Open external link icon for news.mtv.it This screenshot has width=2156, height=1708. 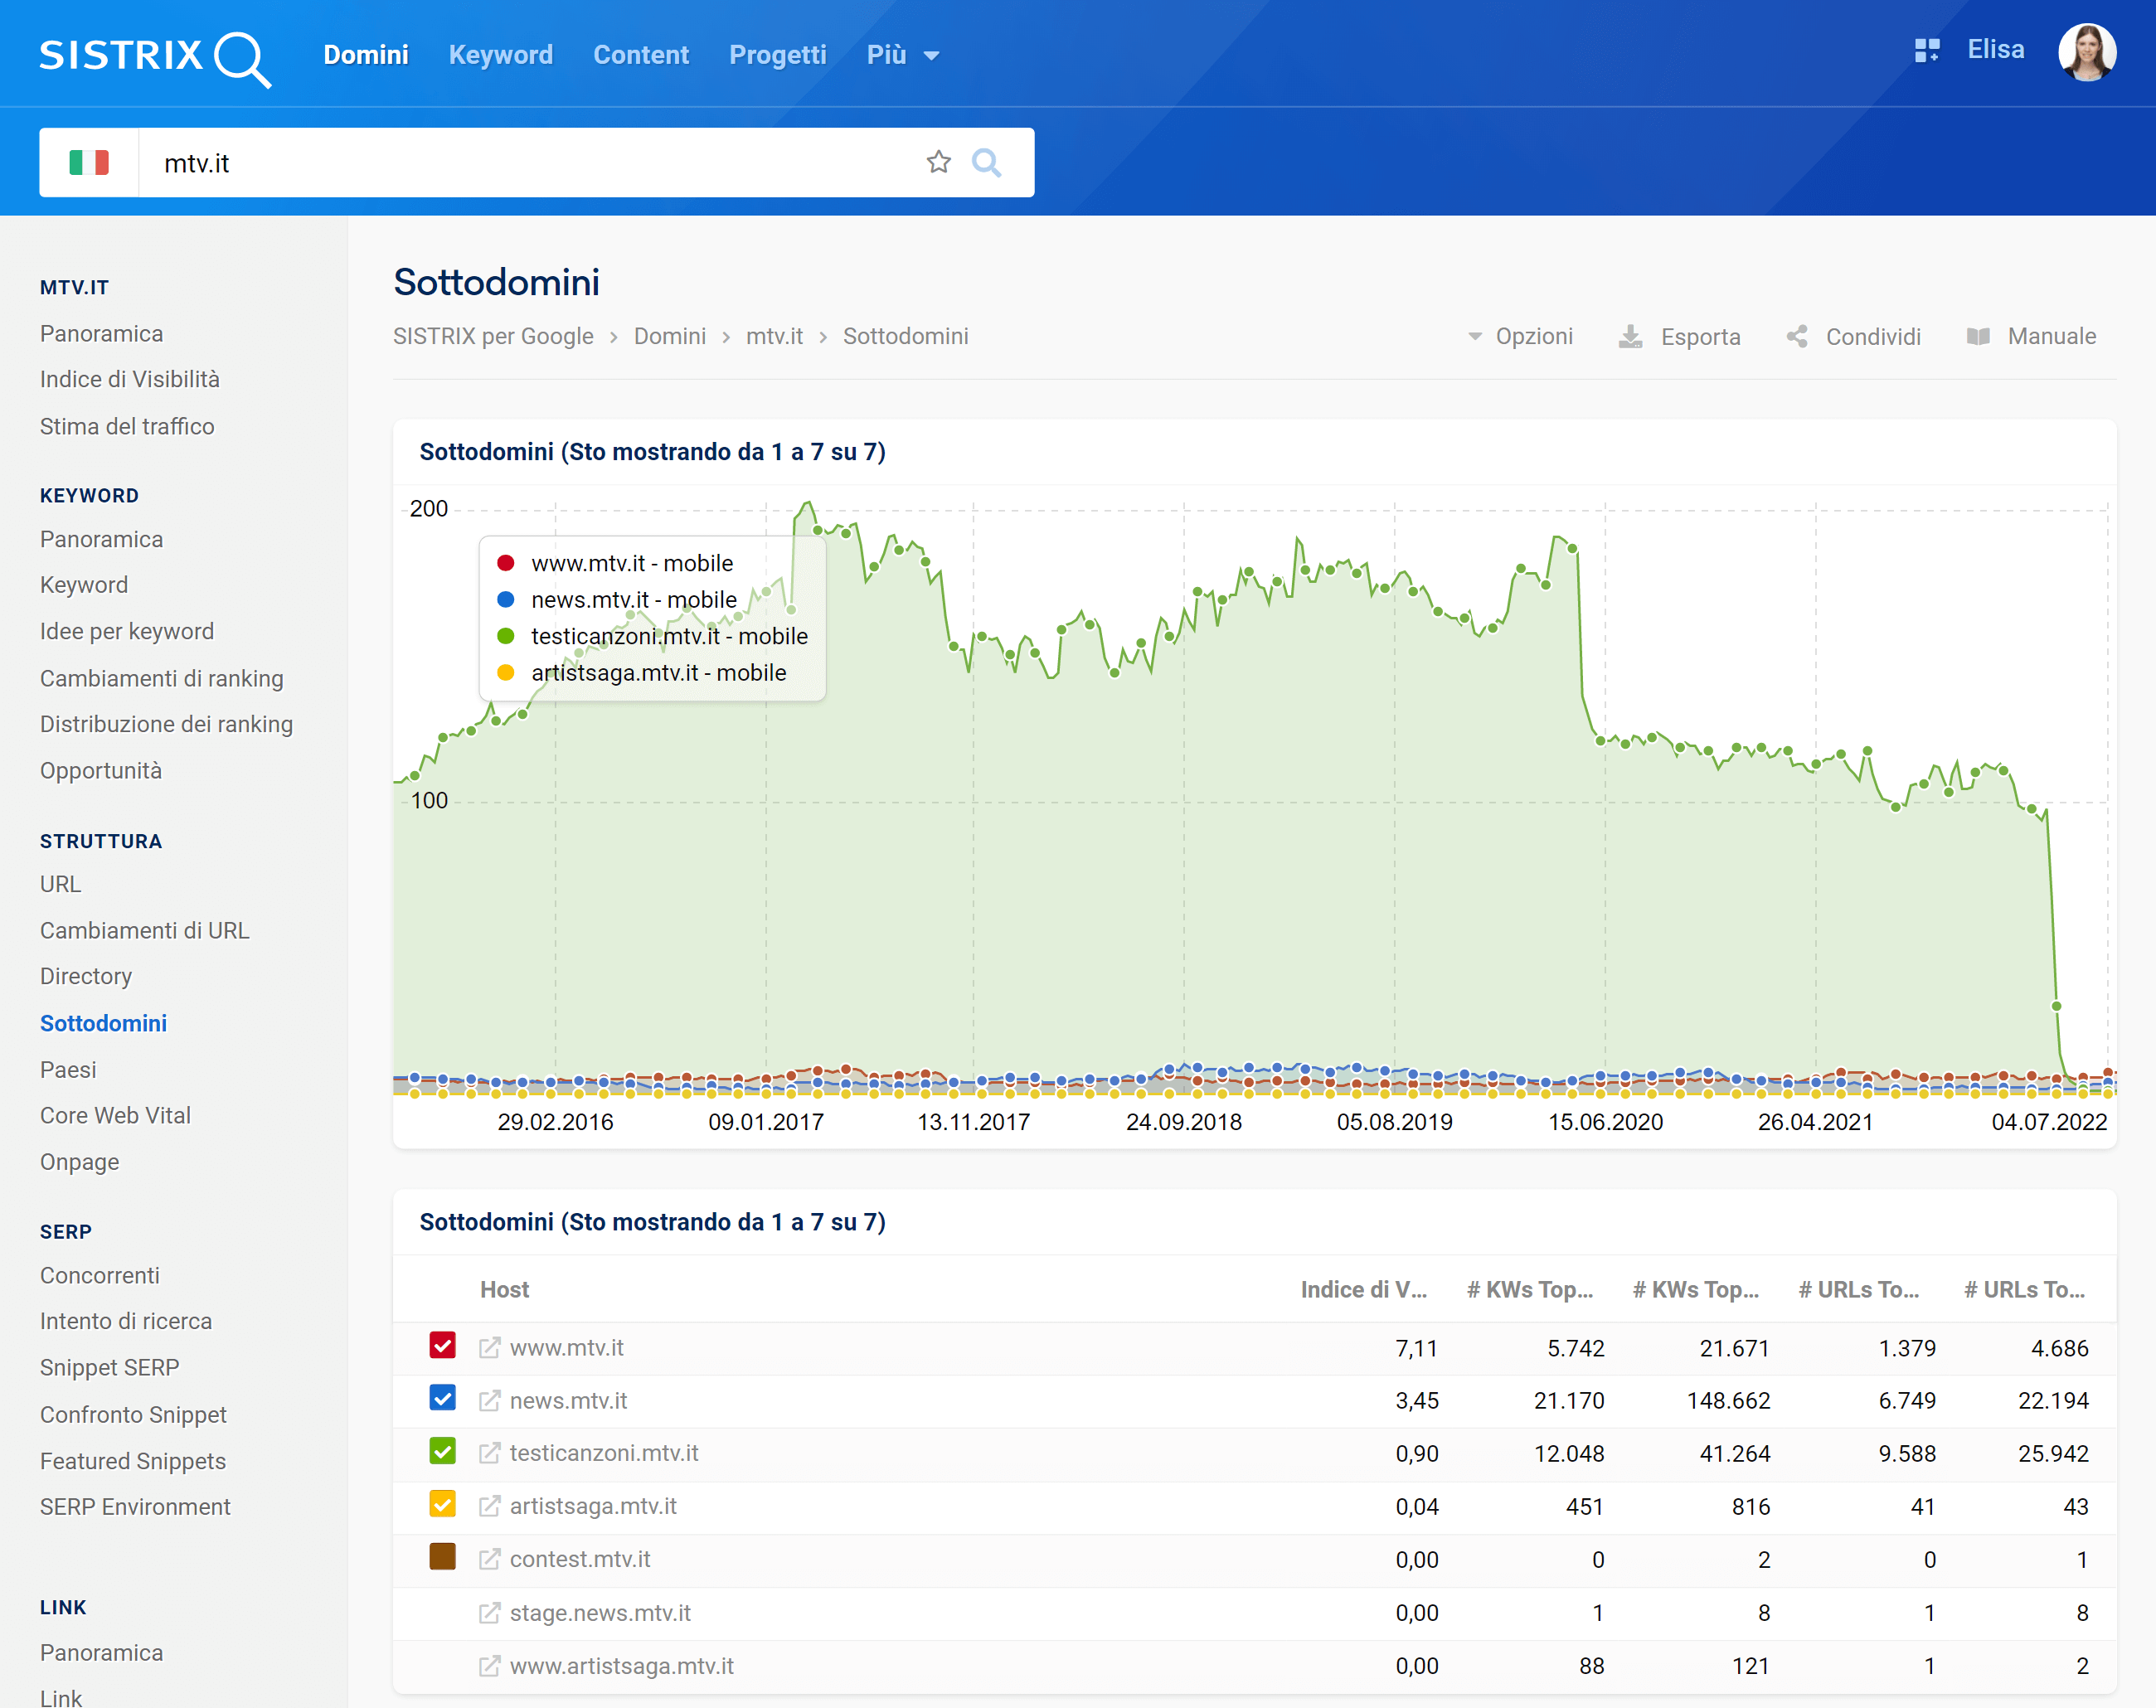pyautogui.click(x=489, y=1401)
